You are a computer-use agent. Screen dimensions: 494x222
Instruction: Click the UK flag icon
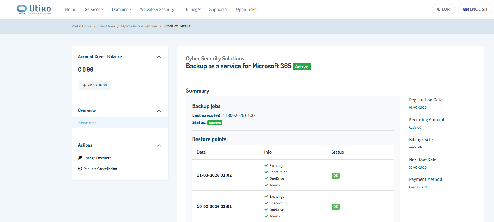[x=466, y=9]
